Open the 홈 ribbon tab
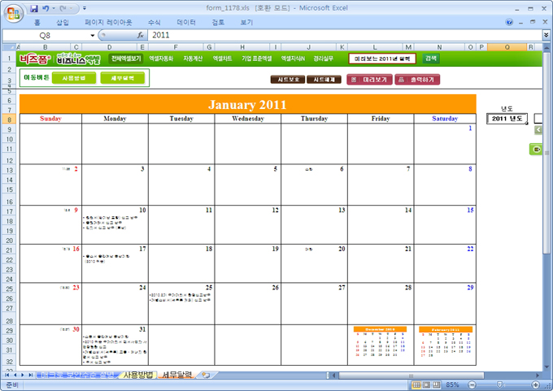The height and width of the screenshot is (391, 553). click(37, 22)
